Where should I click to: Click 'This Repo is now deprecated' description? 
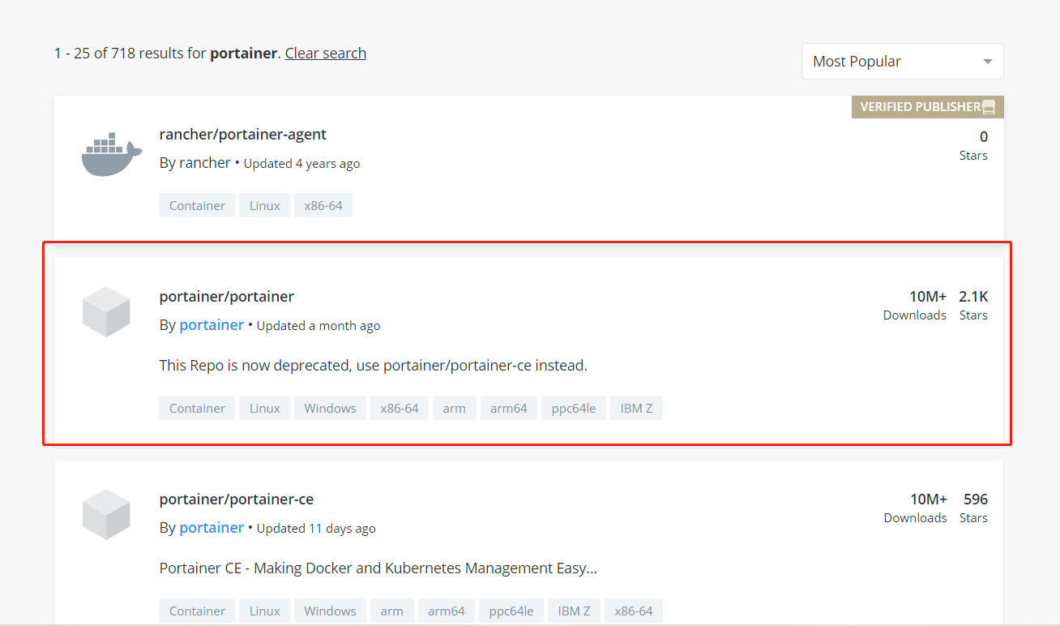click(x=374, y=366)
